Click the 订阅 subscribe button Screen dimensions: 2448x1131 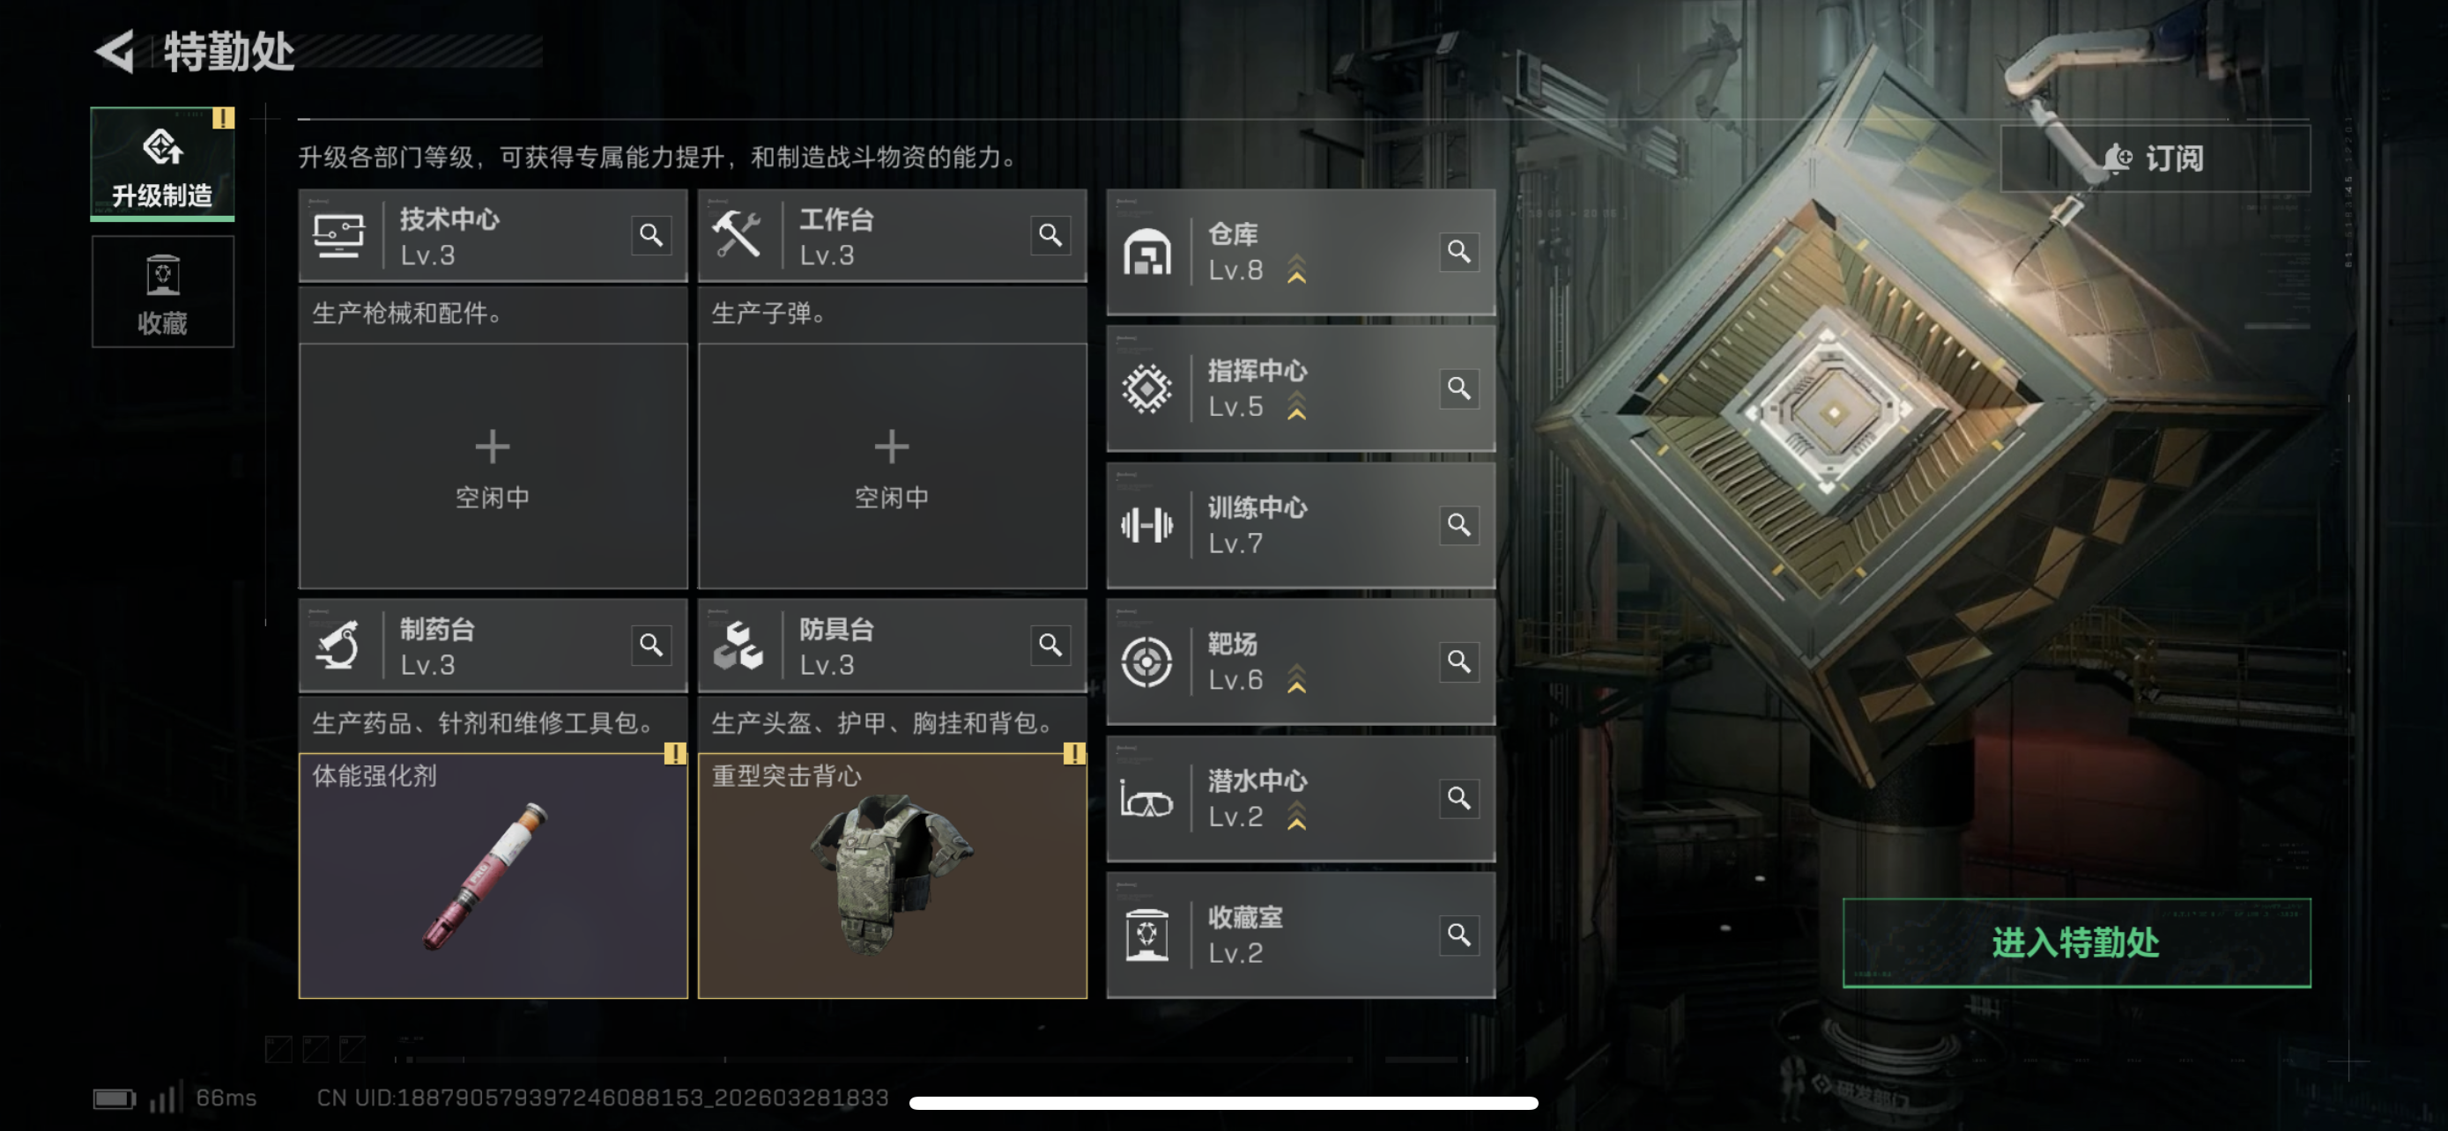coord(2155,159)
